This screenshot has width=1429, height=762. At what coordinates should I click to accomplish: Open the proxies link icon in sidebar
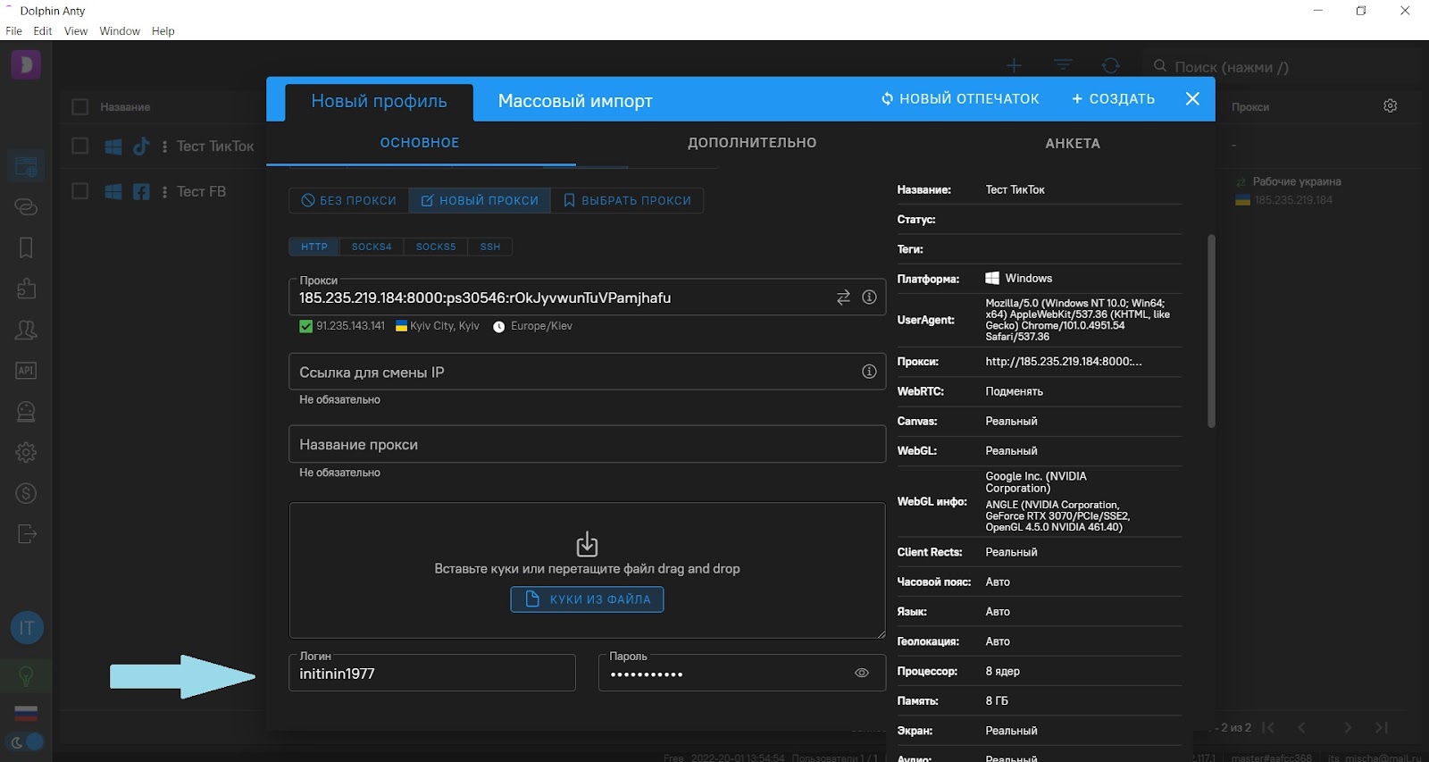point(26,207)
